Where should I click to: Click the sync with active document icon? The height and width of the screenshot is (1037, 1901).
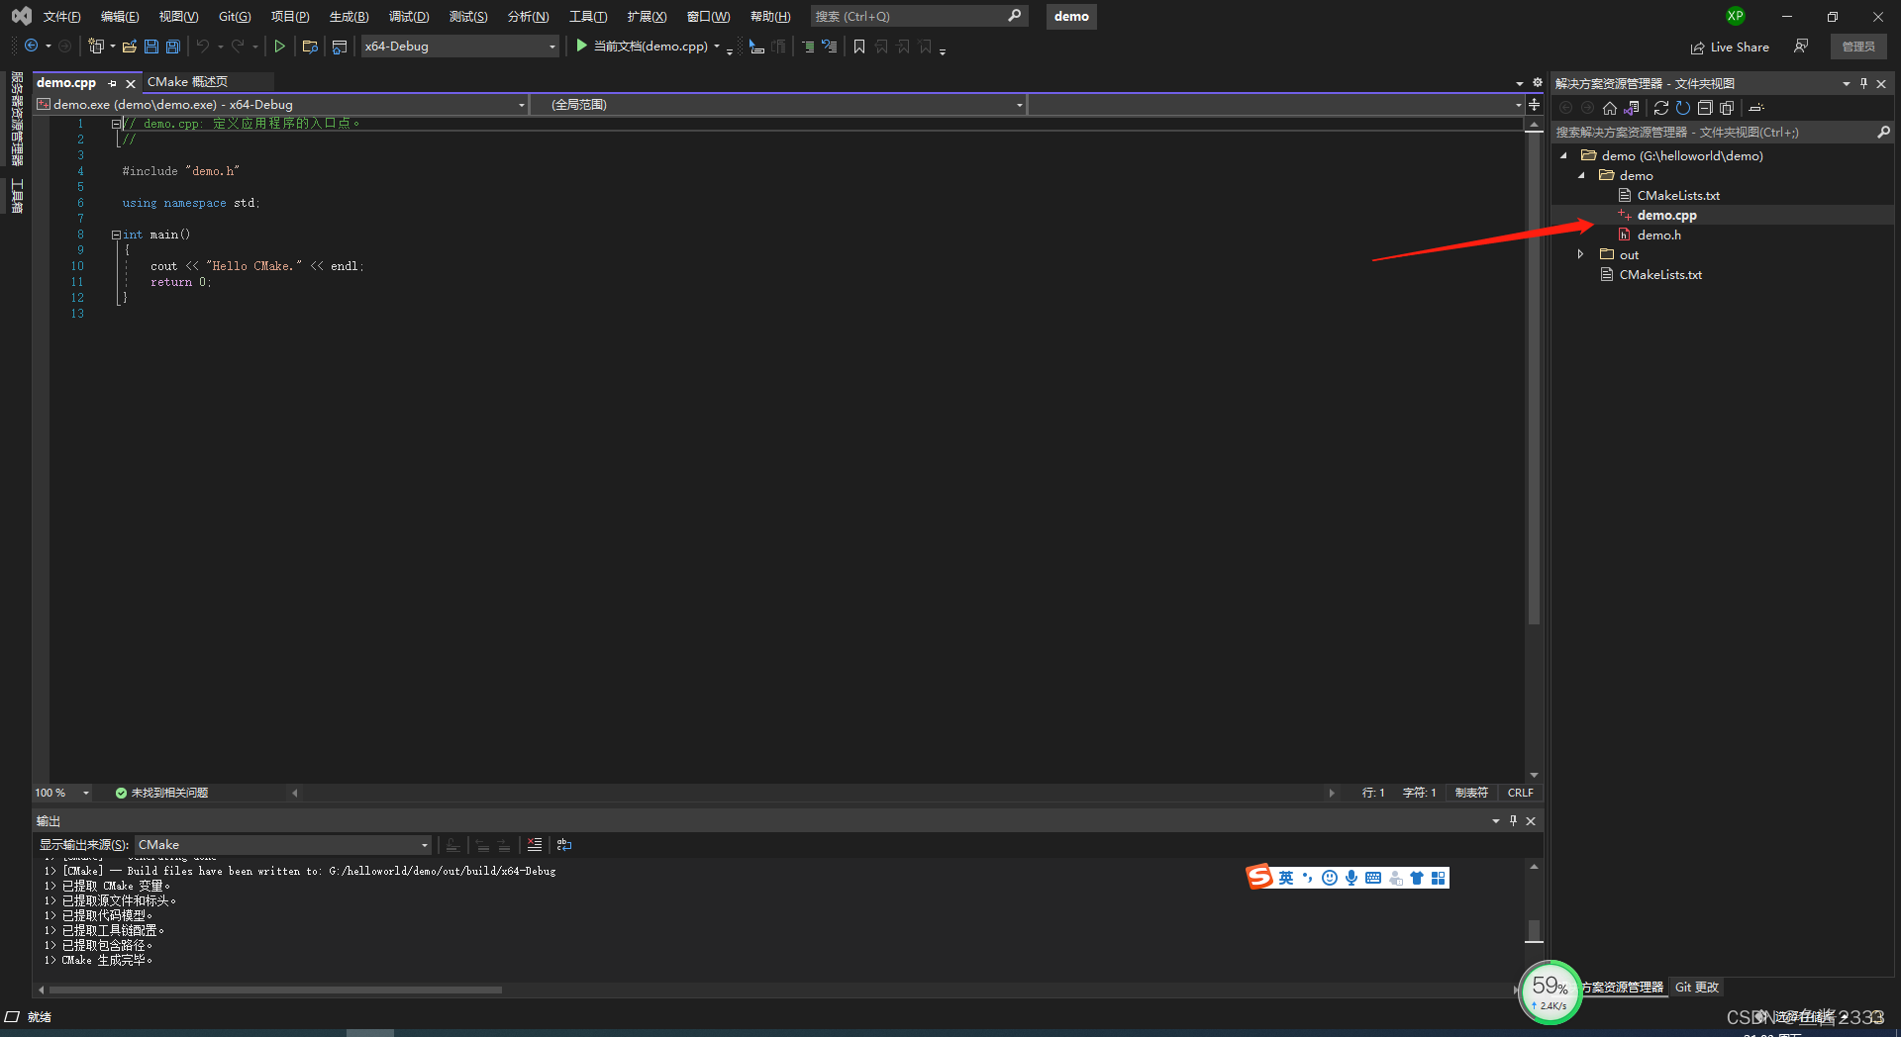[x=1661, y=108]
